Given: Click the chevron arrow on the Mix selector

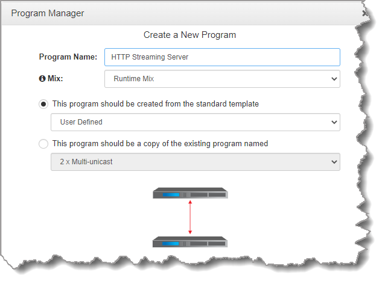Looking at the screenshot, I should [x=334, y=79].
